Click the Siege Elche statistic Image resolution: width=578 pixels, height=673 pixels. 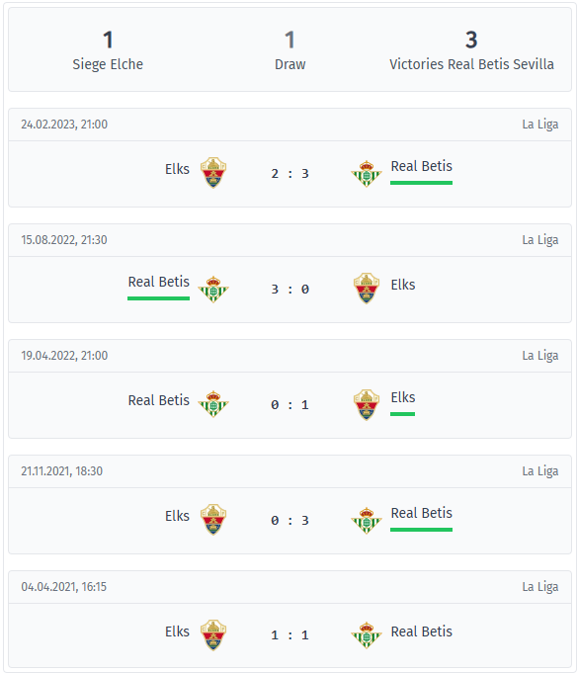[108, 50]
